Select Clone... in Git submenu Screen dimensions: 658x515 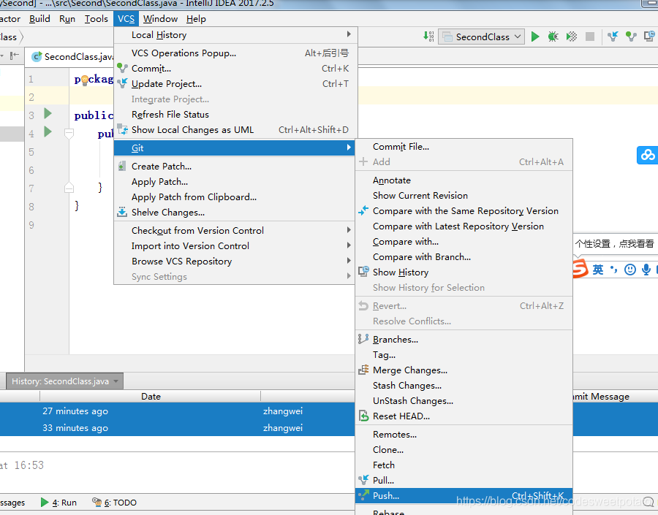pyautogui.click(x=464, y=450)
